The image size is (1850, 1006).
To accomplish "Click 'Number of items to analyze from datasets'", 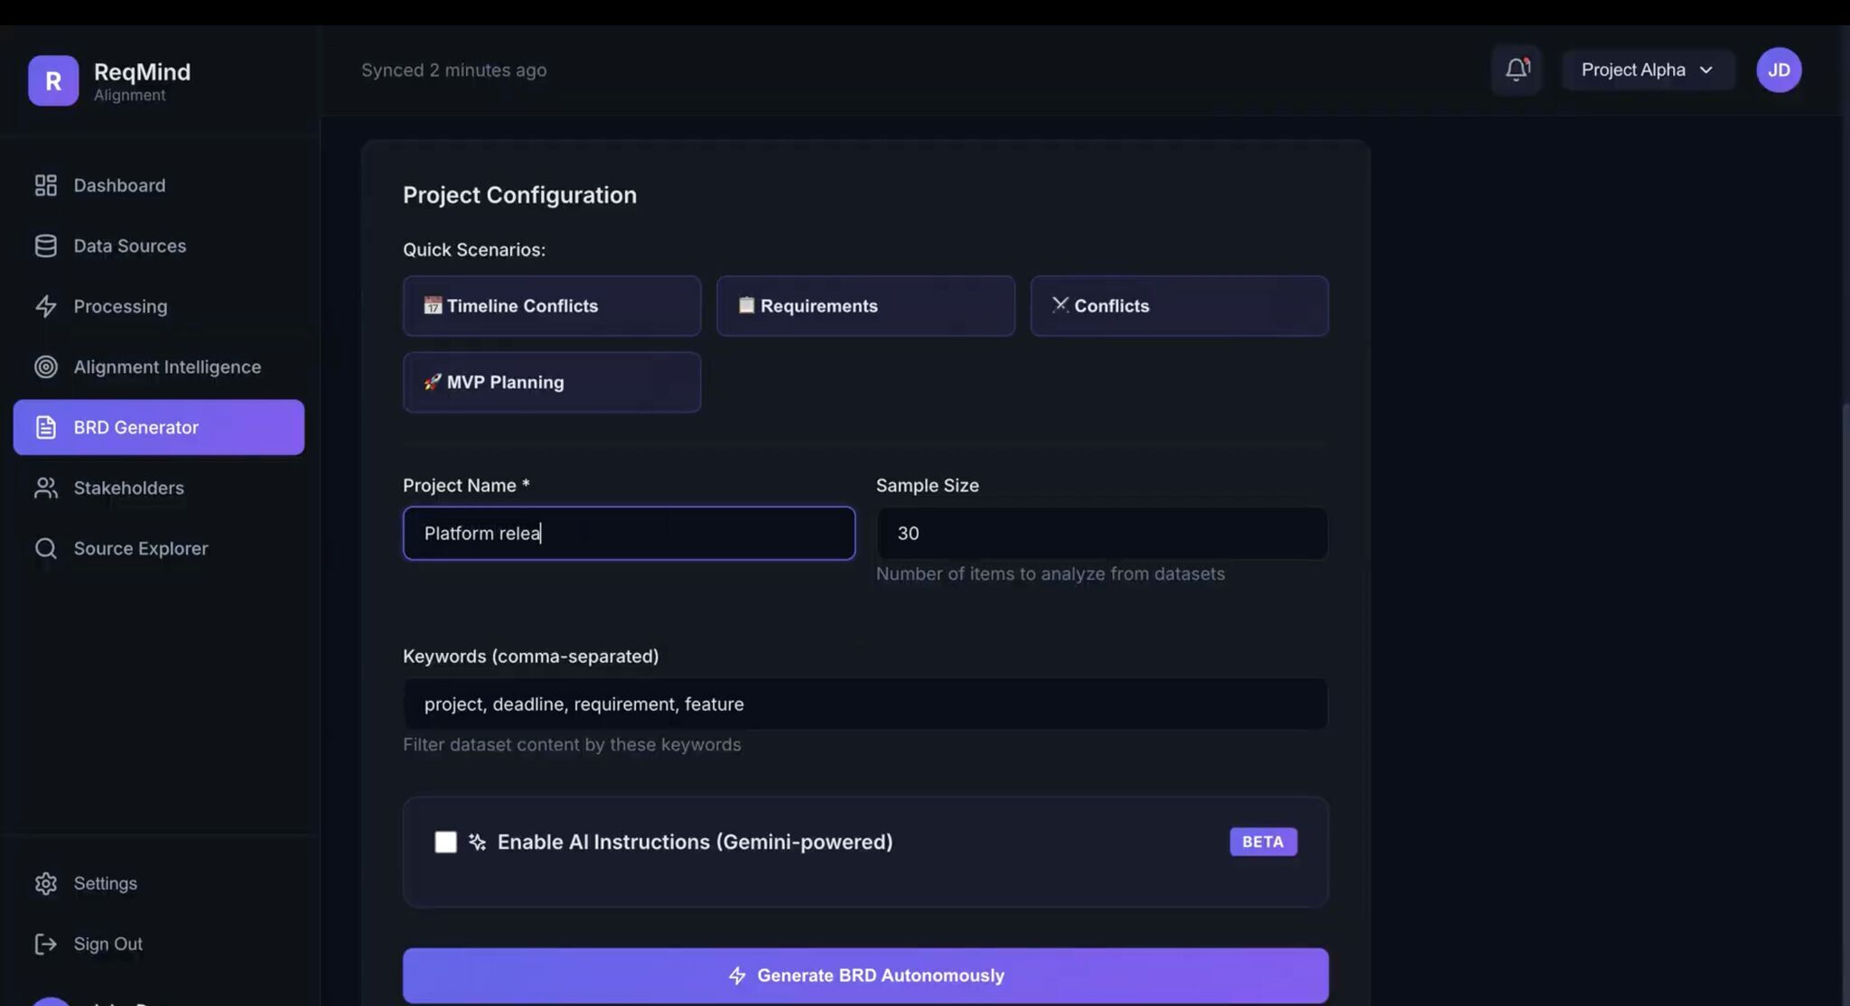I will tap(1051, 573).
